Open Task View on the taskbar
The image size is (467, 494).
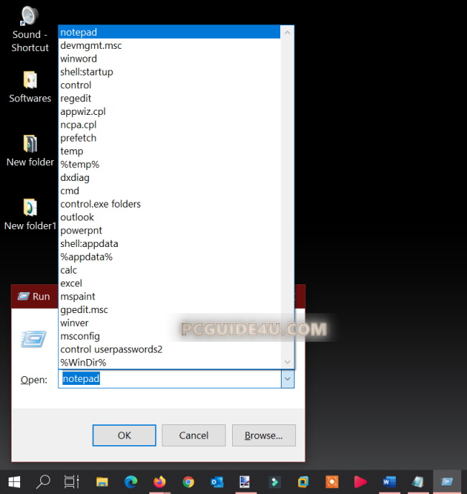[x=72, y=482]
